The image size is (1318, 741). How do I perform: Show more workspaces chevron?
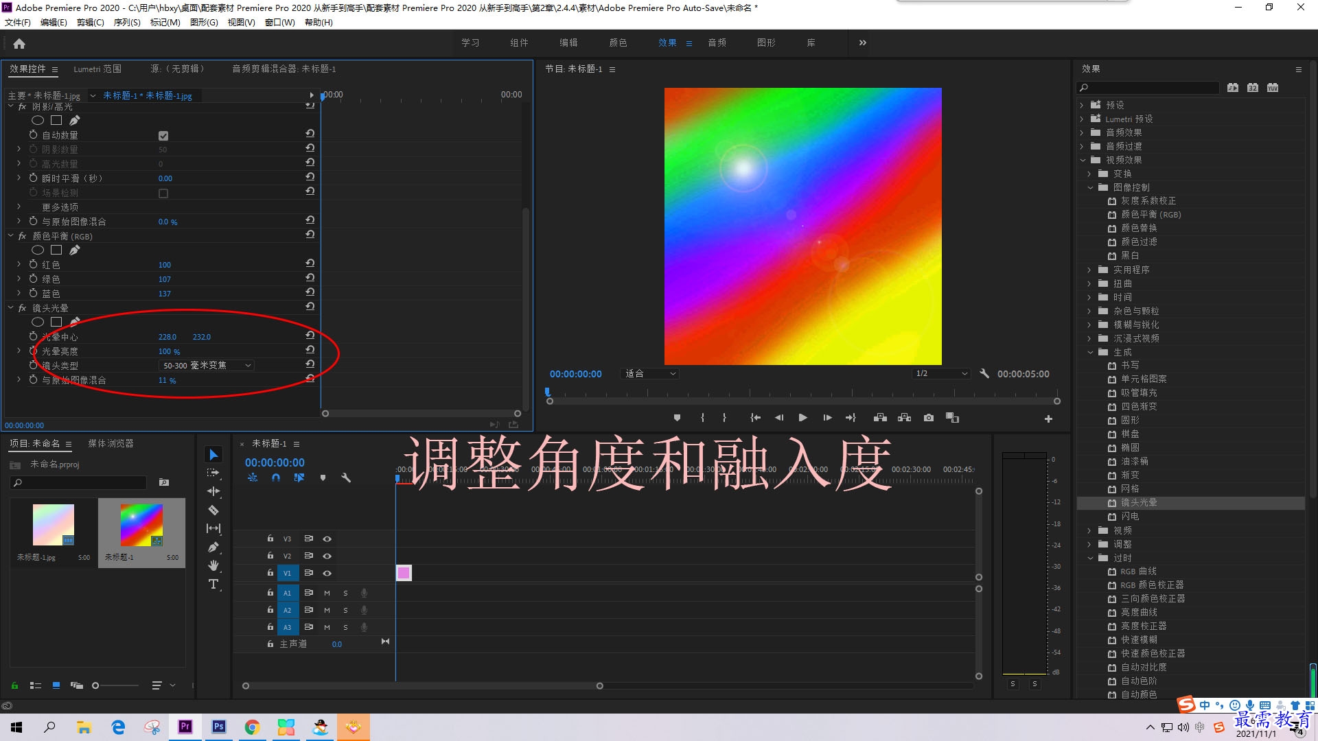(863, 43)
